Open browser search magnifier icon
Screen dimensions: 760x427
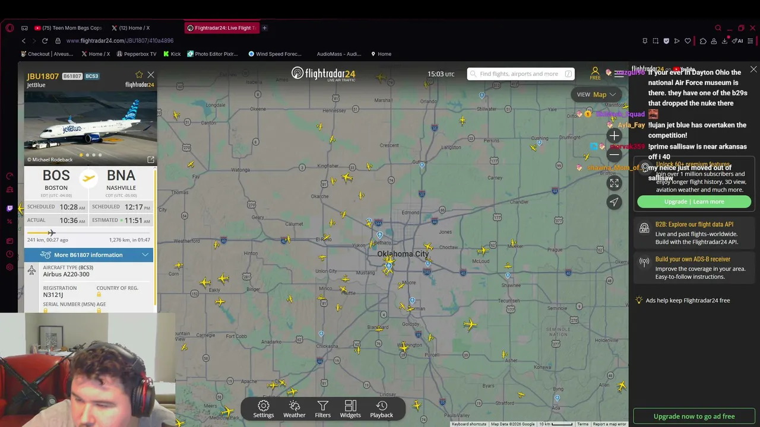pyautogui.click(x=718, y=28)
